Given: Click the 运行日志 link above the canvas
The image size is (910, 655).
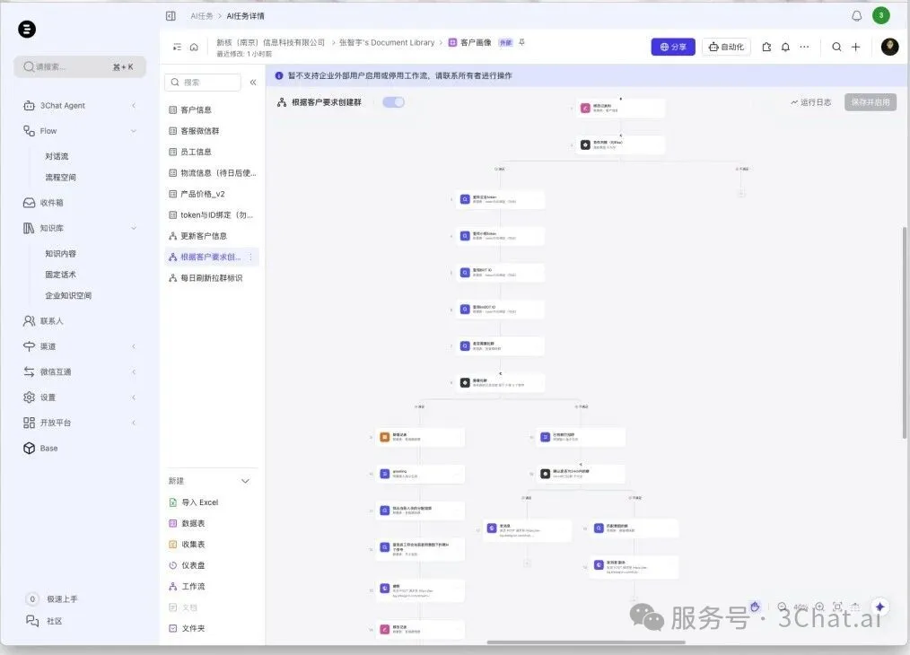Looking at the screenshot, I should [x=810, y=101].
